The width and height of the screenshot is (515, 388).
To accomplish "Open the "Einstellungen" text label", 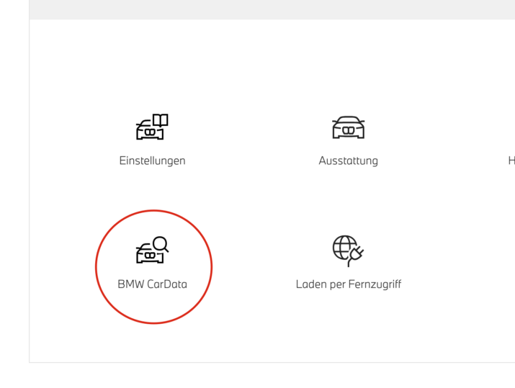I will coord(152,161).
